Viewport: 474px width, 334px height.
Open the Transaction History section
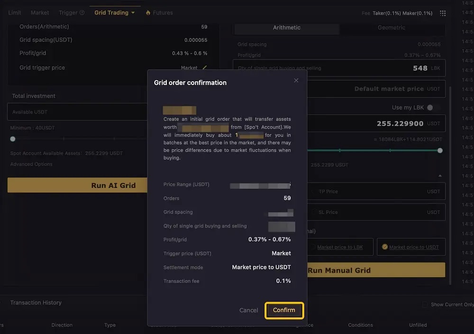(36, 303)
